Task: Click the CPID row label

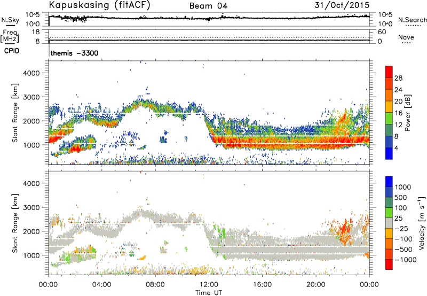Action: (12, 51)
